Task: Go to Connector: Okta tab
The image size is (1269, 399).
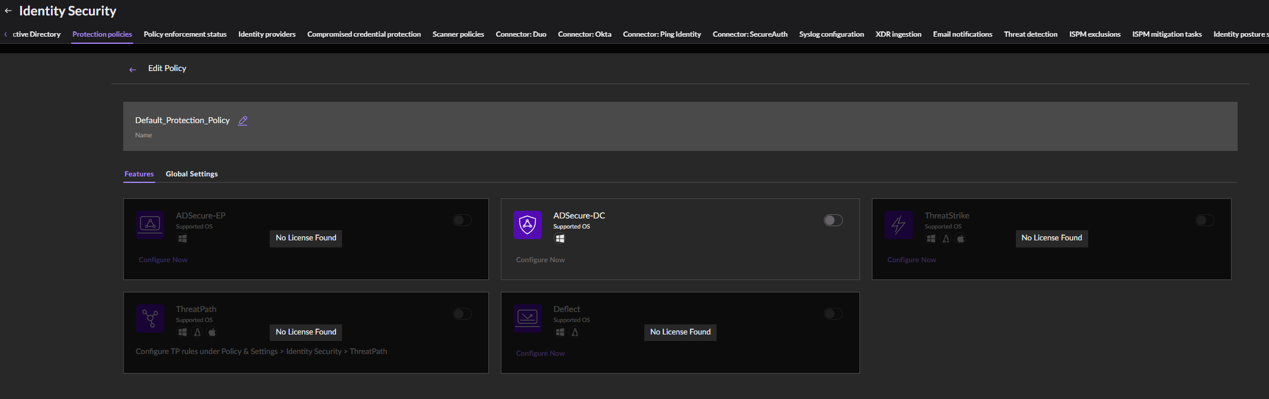Action: [584, 34]
